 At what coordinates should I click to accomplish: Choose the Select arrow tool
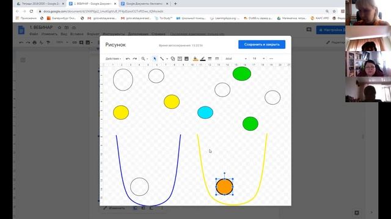[x=155, y=58]
